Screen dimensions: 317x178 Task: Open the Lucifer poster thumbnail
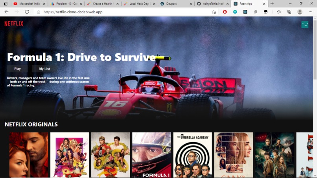pyautogui.click(x=29, y=155)
